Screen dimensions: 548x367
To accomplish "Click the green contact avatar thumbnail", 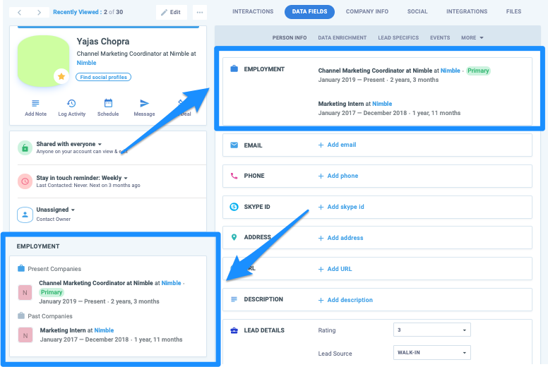I will point(42,60).
